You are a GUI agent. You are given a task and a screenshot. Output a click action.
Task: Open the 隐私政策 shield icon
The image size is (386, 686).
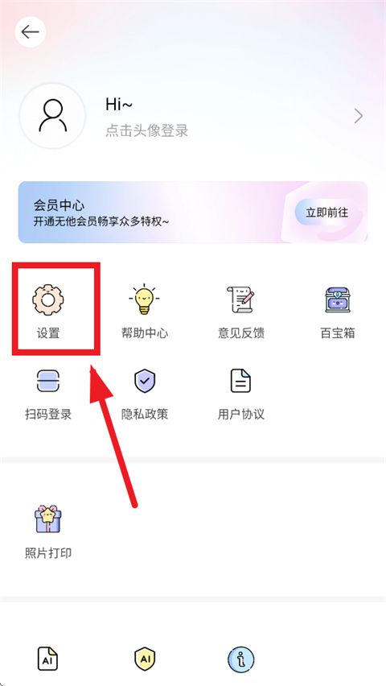tap(144, 380)
